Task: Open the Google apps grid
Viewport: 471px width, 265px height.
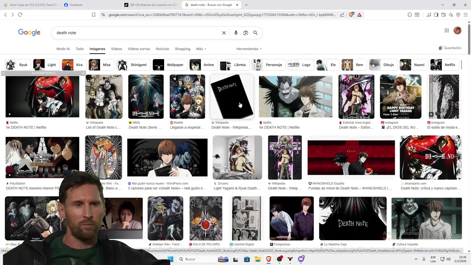Action: (446, 31)
